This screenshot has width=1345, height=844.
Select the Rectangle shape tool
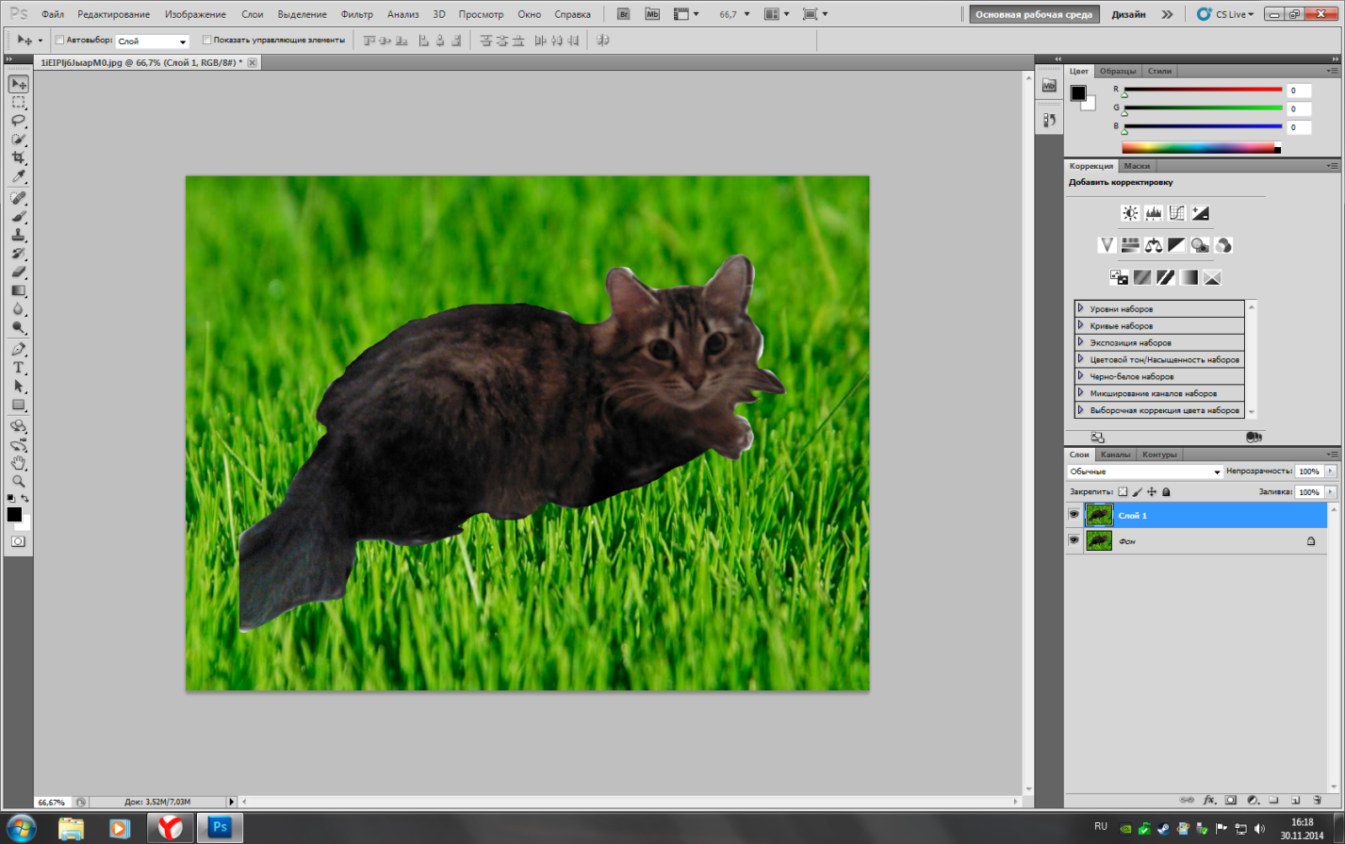pos(18,405)
